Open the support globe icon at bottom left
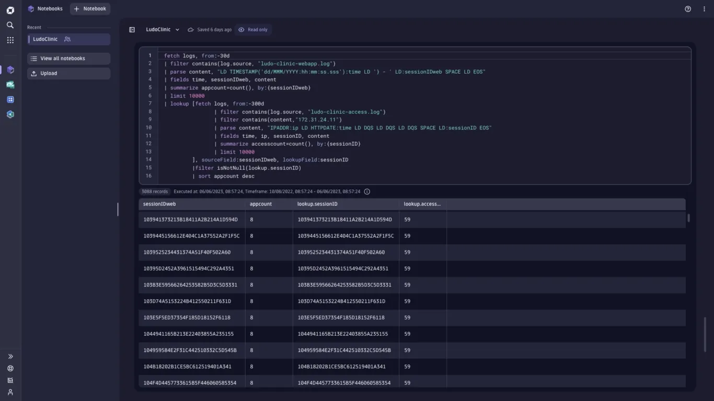 (x=10, y=369)
